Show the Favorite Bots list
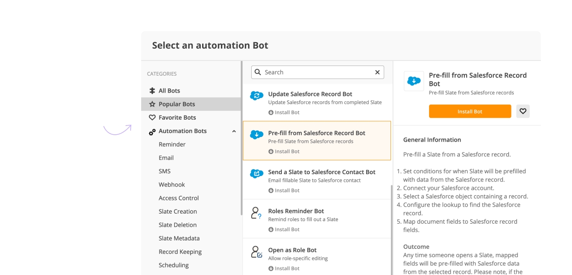Viewport: 572px width, 275px height. click(177, 117)
